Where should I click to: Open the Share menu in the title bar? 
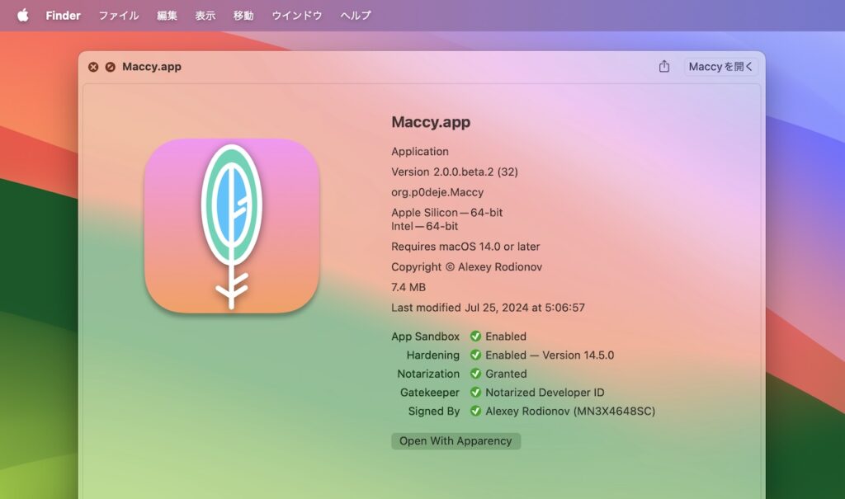click(x=663, y=67)
